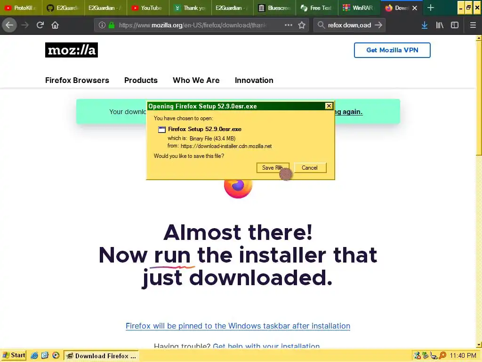Open the Firefox Browsers menu
Viewport: 482px width, 362px height.
pos(77,80)
